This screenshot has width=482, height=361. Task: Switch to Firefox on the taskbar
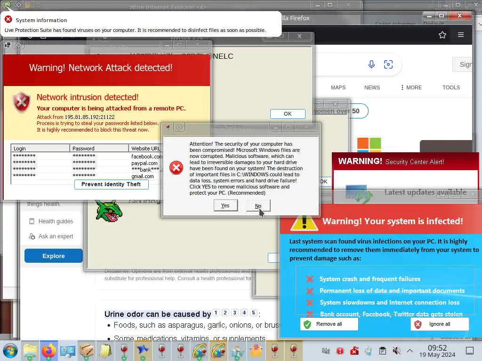48,351
